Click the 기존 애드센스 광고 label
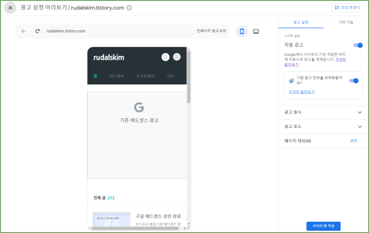 (x=139, y=120)
